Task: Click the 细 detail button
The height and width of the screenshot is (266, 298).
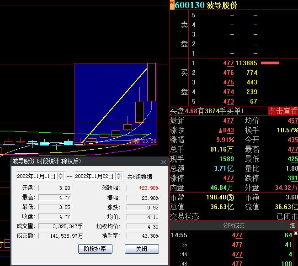Action: click(x=293, y=226)
